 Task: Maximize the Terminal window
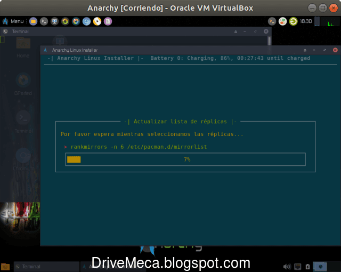255,31
